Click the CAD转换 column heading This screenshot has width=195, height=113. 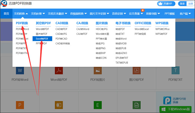[62, 23]
